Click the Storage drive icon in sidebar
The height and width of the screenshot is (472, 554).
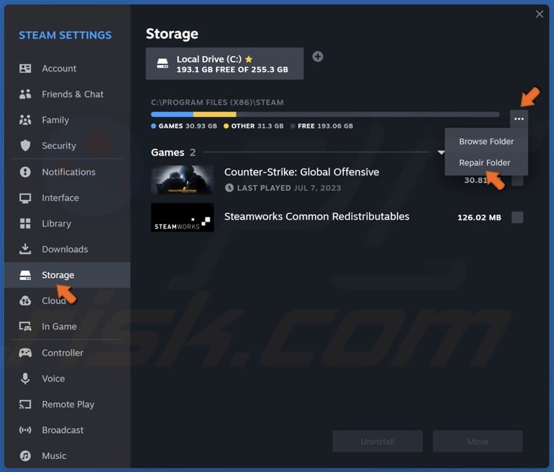(25, 275)
